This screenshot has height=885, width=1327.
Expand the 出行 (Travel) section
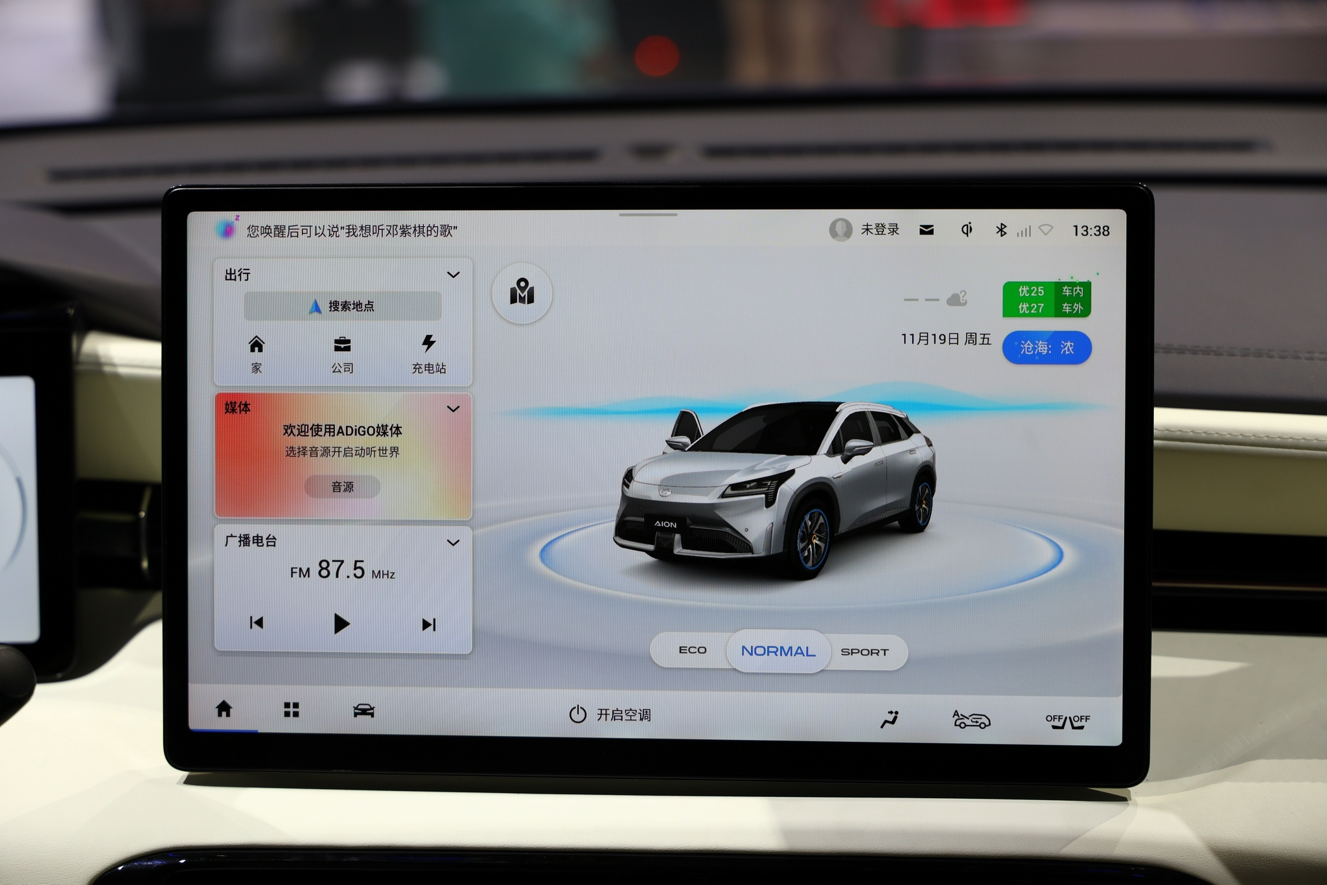(452, 273)
